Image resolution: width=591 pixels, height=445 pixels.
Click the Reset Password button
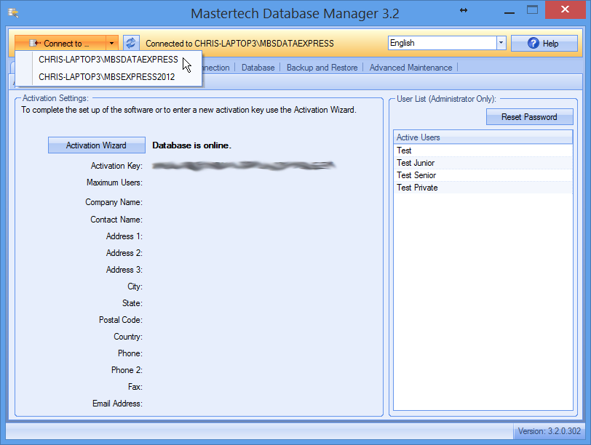click(x=530, y=117)
